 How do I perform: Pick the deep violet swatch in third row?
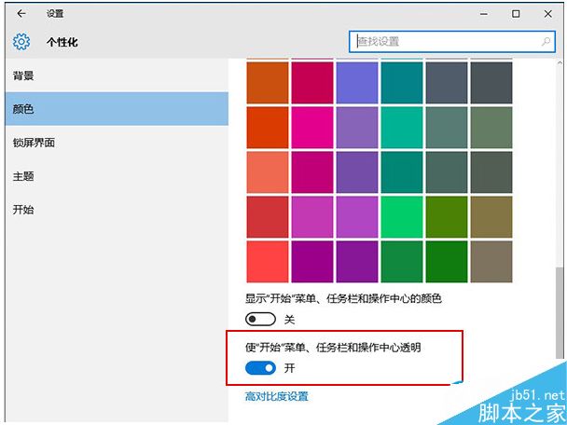tap(357, 172)
